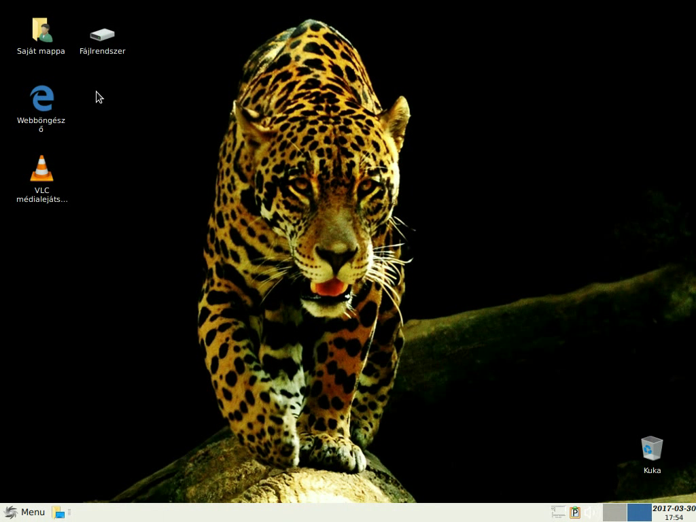Click the taskbar separator handle
The image size is (696, 522).
69,512
